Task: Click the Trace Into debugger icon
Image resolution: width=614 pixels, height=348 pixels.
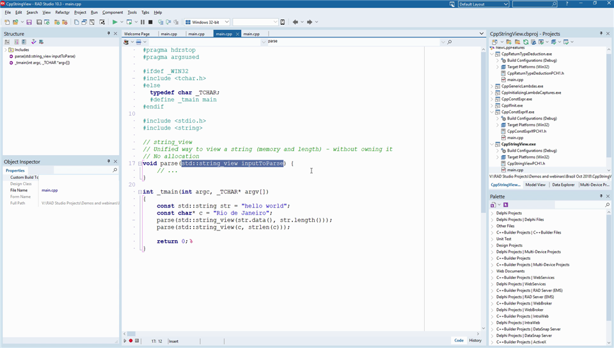Action: (161, 22)
